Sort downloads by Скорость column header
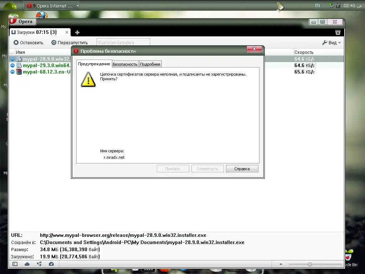The width and height of the screenshot is (365, 274). [x=304, y=52]
